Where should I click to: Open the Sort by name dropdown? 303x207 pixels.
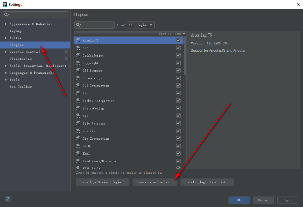coord(172,34)
